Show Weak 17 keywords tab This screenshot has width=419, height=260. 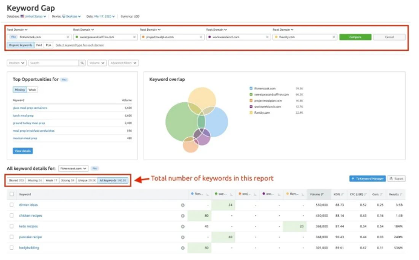[x=51, y=180]
